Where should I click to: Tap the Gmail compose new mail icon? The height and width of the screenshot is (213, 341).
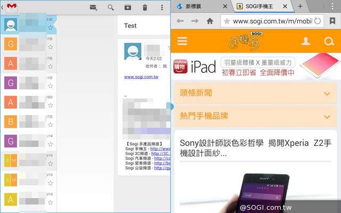(x=94, y=7)
